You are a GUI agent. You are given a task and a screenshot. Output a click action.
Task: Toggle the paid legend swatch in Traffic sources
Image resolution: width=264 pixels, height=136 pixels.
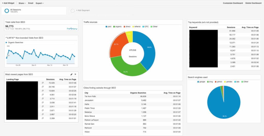pyautogui.click(x=106, y=27)
